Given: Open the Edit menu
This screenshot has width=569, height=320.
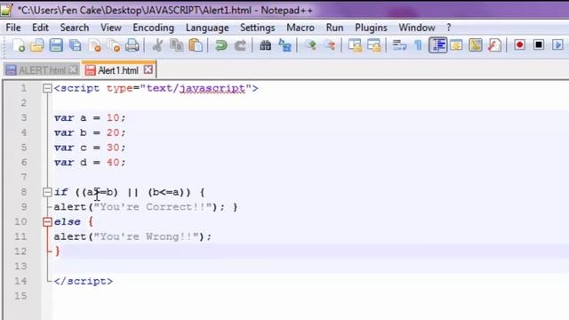Looking at the screenshot, I should pyautogui.click(x=40, y=28).
